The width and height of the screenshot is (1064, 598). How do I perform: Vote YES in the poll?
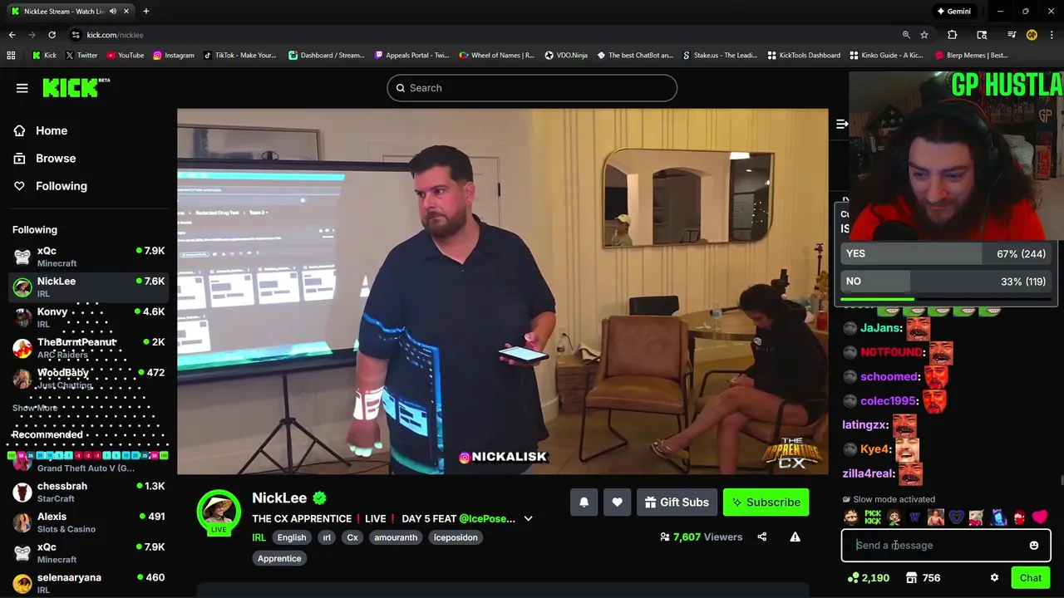pos(946,254)
